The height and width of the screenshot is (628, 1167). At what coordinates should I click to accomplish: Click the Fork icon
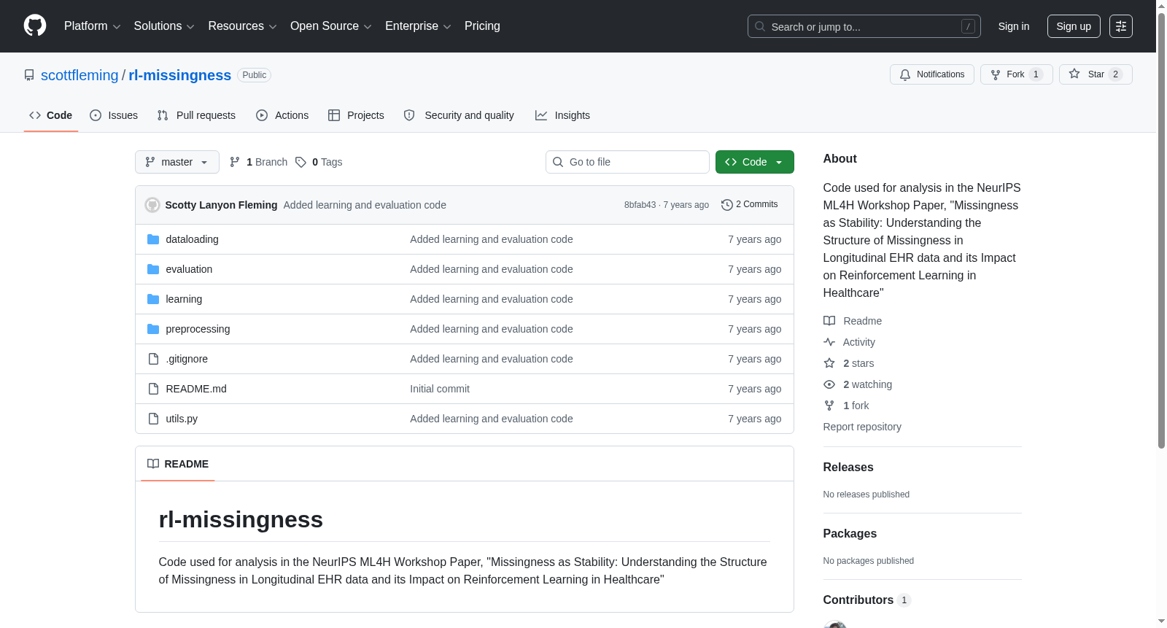pyautogui.click(x=996, y=74)
